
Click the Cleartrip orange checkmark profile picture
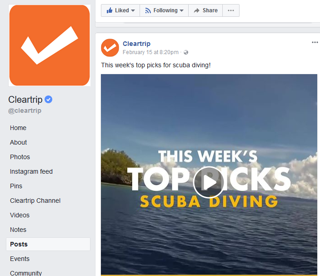pyautogui.click(x=50, y=45)
